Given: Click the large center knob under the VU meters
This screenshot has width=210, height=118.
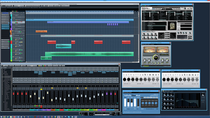Looking at the screenshot, I should click(156, 58).
